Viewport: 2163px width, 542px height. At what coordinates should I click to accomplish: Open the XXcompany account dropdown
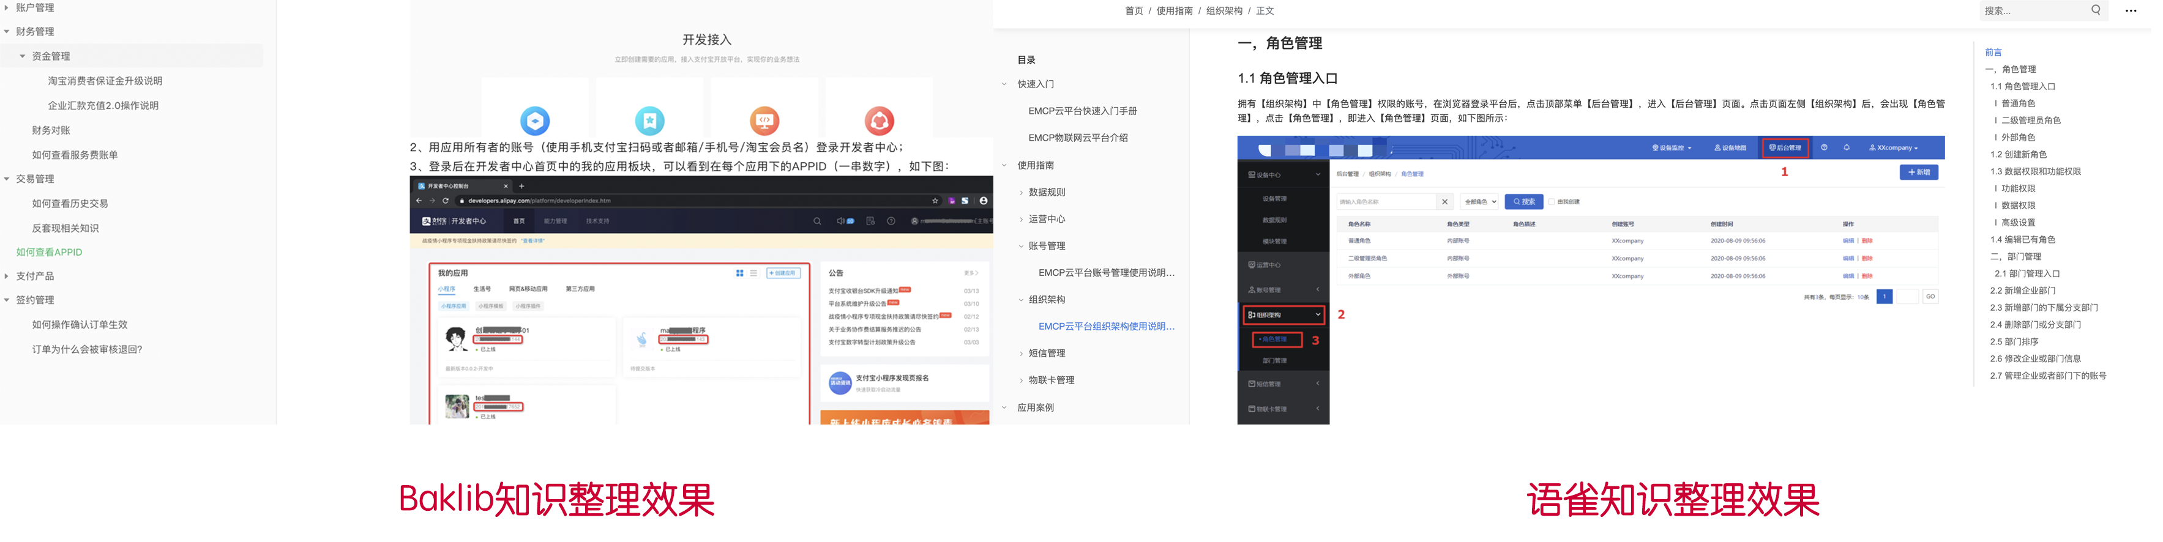[1892, 147]
